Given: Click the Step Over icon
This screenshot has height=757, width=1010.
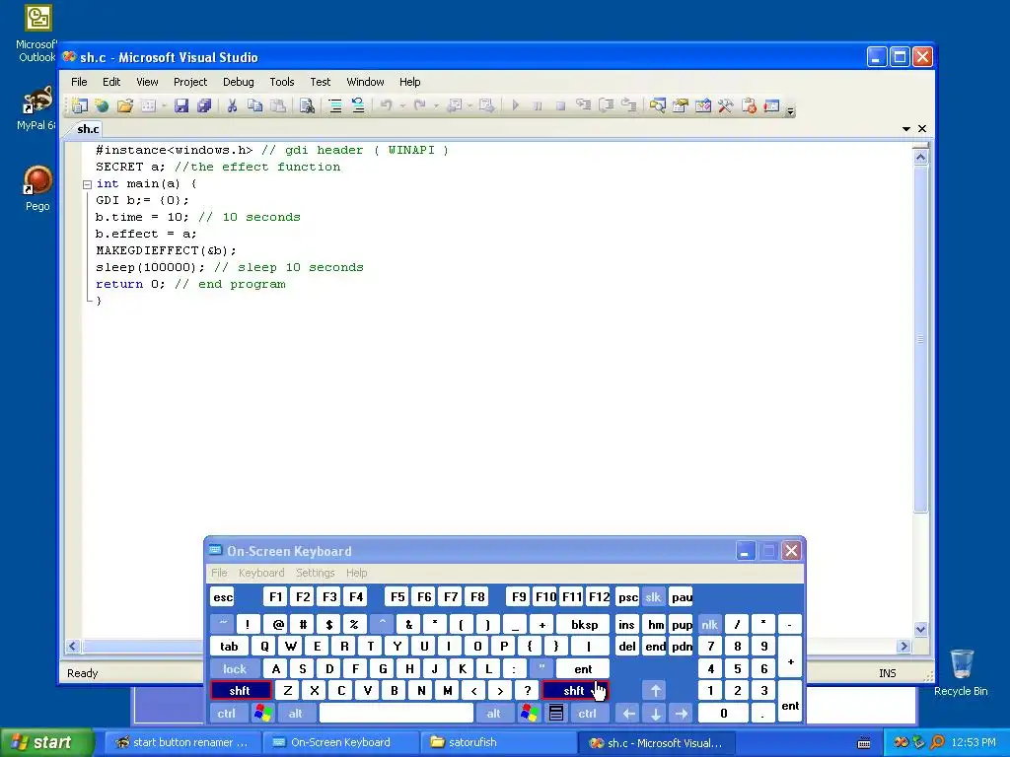Looking at the screenshot, I should (x=607, y=104).
